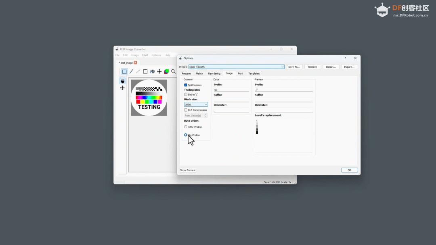Click the Preview Delimiter input field

[x=284, y=110]
